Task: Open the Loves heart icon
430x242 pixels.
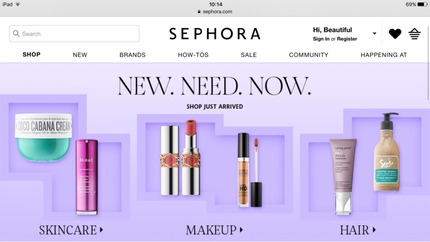Action: pyautogui.click(x=395, y=34)
